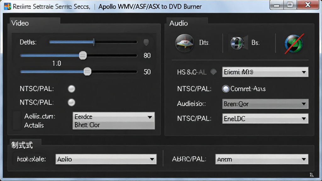Select the Comret-Asıs radio option

coord(226,89)
